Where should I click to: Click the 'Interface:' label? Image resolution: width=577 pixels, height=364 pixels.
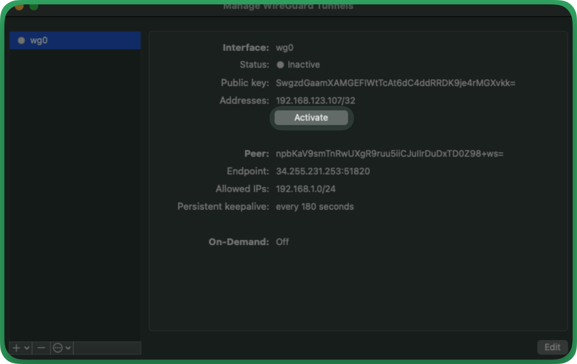point(246,48)
